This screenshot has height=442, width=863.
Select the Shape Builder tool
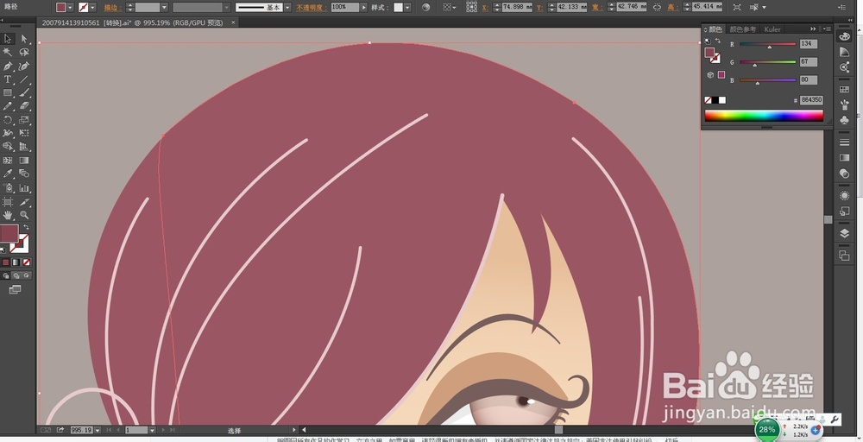pyautogui.click(x=8, y=147)
